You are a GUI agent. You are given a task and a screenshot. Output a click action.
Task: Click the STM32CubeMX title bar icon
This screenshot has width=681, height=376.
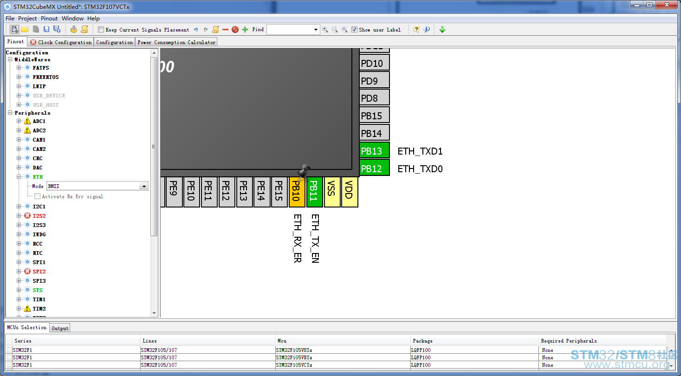pos(7,6)
